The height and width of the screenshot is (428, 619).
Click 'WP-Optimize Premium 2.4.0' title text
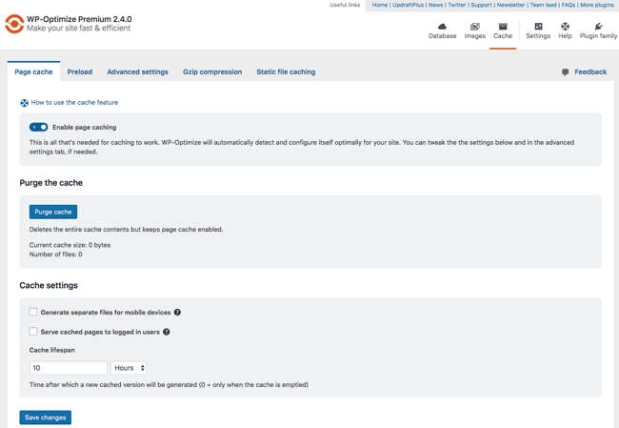79,19
